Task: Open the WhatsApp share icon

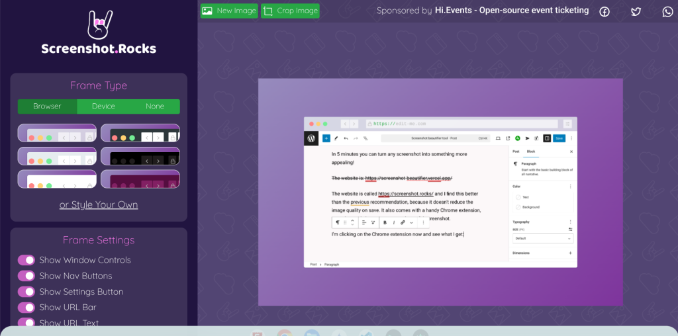Action: (x=667, y=12)
